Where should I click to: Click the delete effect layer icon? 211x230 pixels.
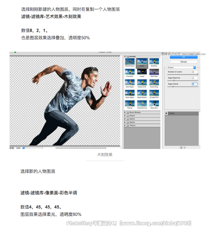click(184, 148)
